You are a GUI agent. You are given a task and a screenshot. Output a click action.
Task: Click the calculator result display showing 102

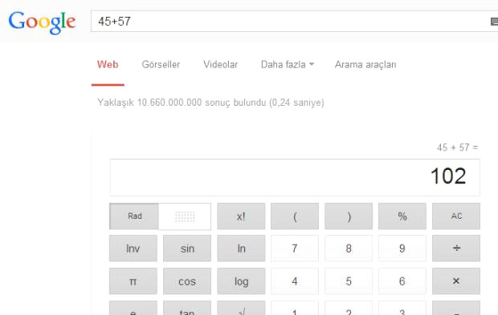click(295, 177)
